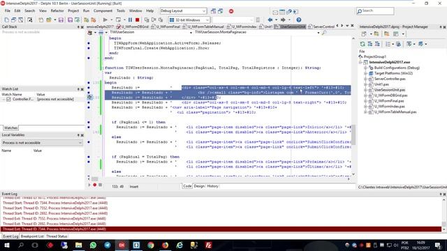The width and height of the screenshot is (447, 251).
Task: Click the Delphi taskbar icon
Action: click(x=122, y=245)
